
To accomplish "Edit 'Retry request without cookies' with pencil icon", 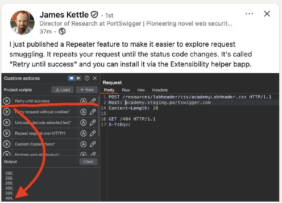I will click(x=93, y=112).
